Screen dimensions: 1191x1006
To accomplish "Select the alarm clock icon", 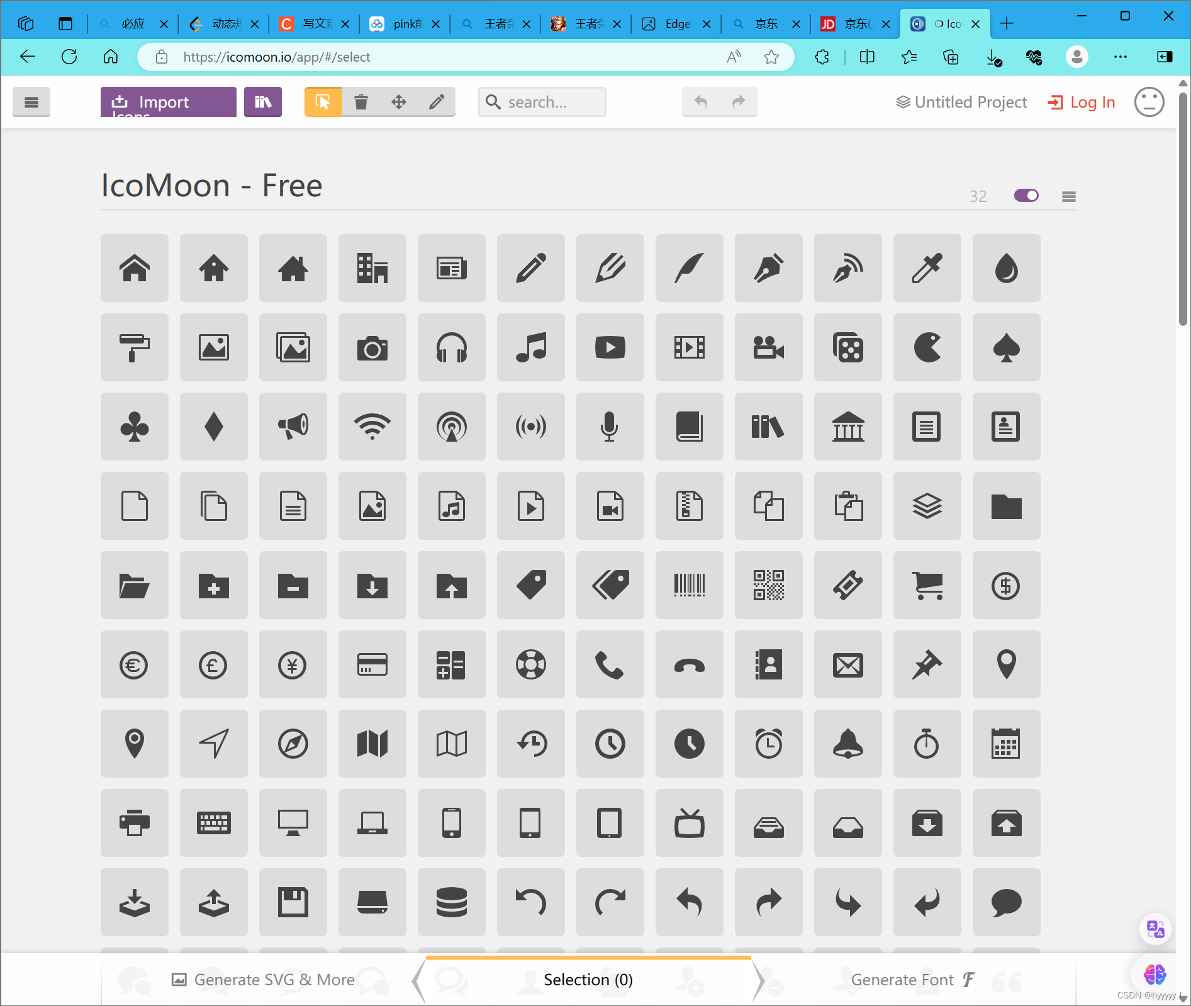I will pyautogui.click(x=769, y=744).
